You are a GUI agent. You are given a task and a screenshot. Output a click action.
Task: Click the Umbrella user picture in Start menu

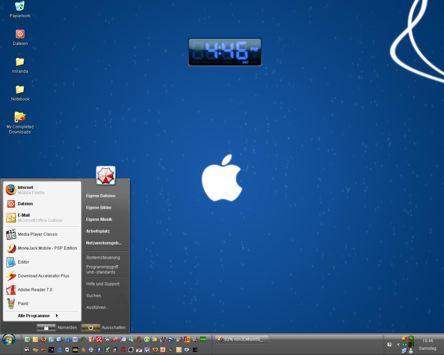[106, 176]
